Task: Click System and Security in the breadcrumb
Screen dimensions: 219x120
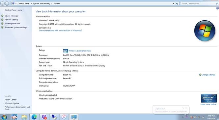Action: pyautogui.click(x=41, y=4)
